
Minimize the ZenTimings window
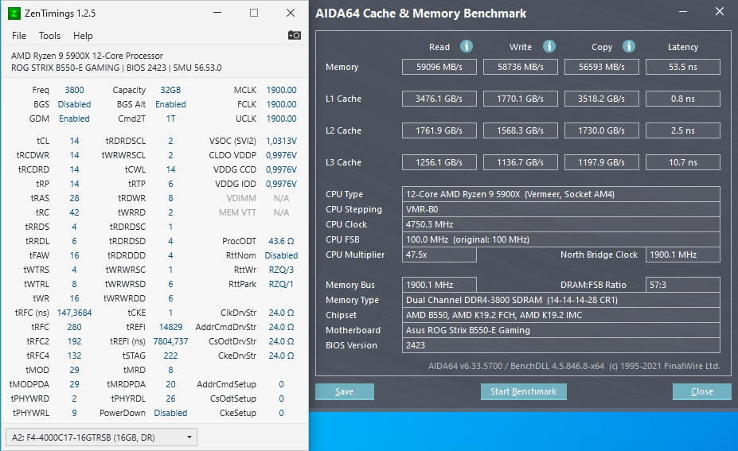[217, 13]
